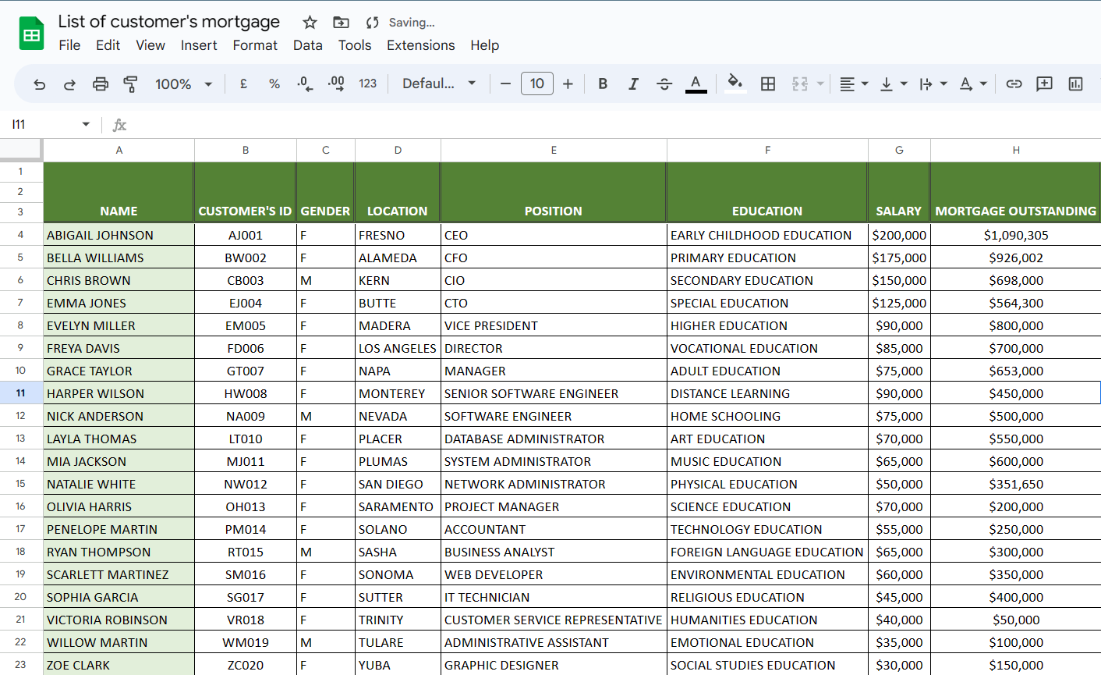Select the CUSTOMER SERVICE REPRESENTATIVE cell
Viewport: 1101px width, 675px height.
(x=554, y=620)
